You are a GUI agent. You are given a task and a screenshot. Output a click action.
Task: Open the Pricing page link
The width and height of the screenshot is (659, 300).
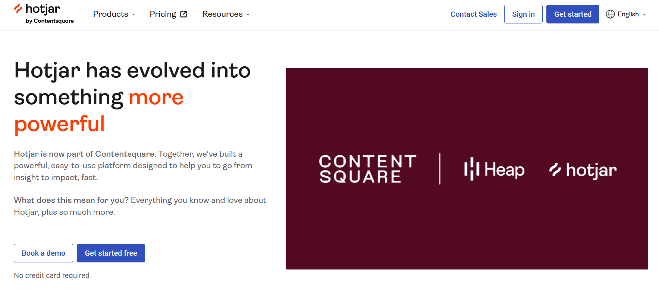[x=168, y=14]
